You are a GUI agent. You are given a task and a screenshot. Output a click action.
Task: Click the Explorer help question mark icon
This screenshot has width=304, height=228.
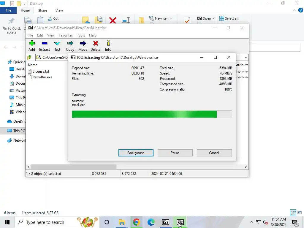pos(300,10)
